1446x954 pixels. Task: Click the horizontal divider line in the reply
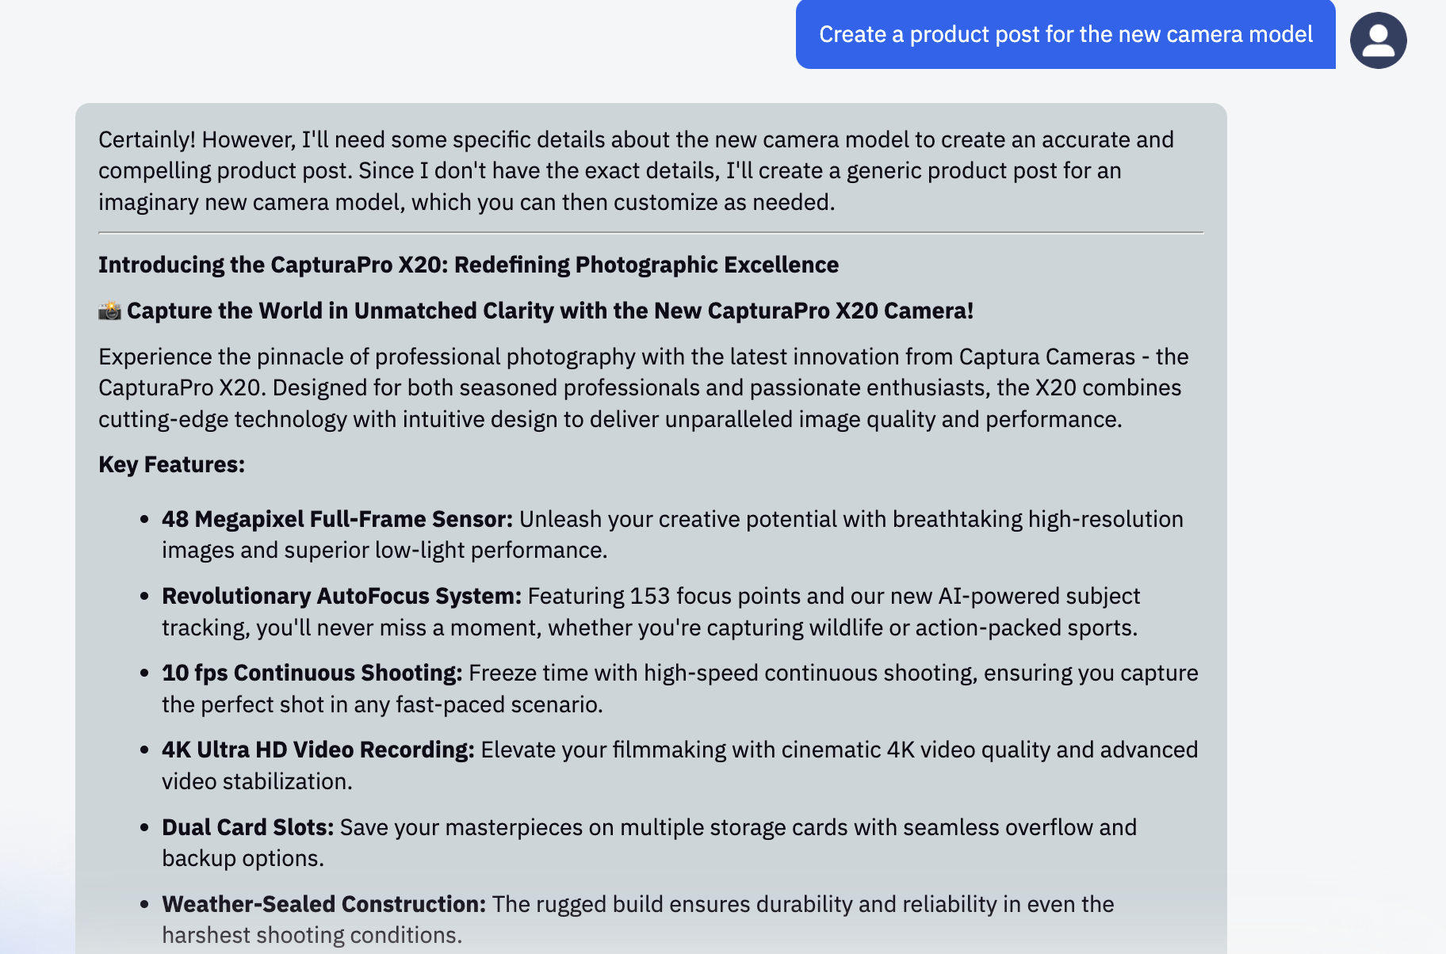pyautogui.click(x=650, y=233)
